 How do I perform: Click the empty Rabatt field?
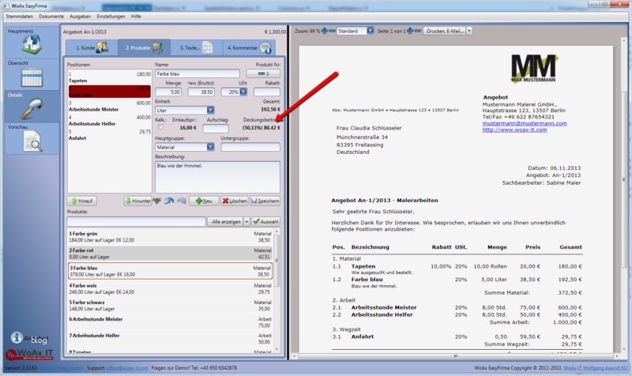[266, 92]
